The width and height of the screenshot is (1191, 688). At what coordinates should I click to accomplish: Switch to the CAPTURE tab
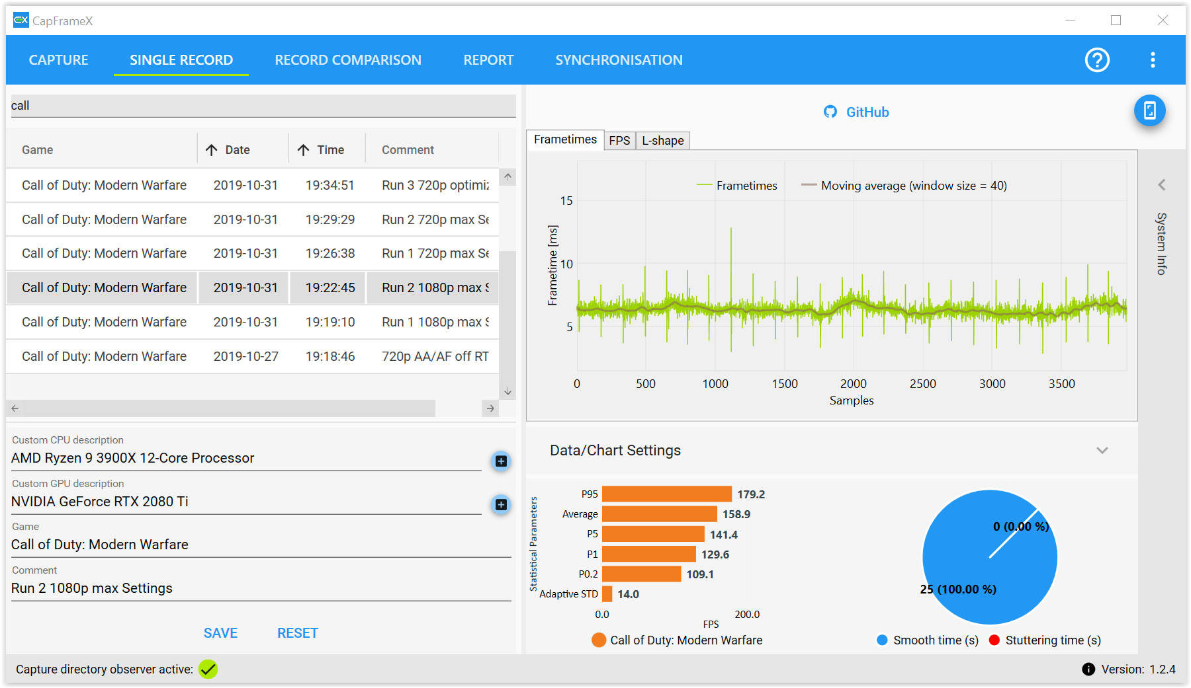pos(58,60)
